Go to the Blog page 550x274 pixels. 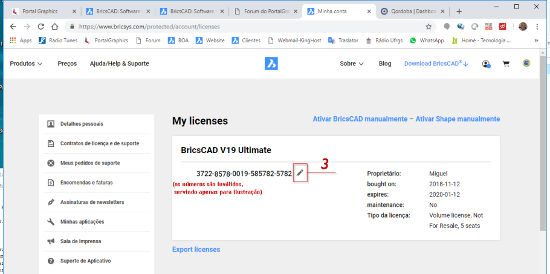tap(385, 64)
